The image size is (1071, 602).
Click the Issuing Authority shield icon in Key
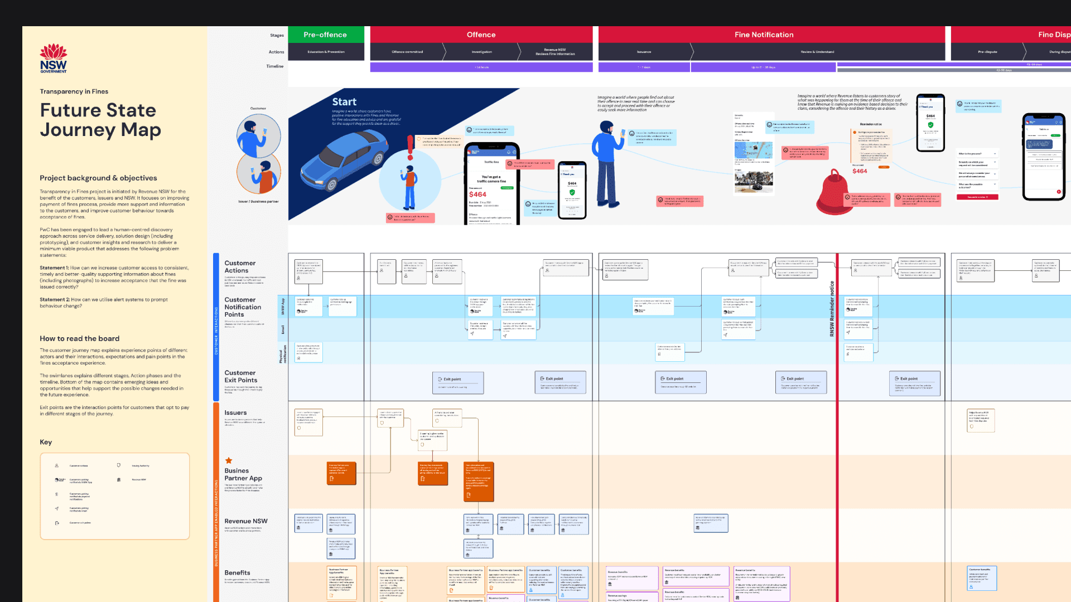pos(119,465)
